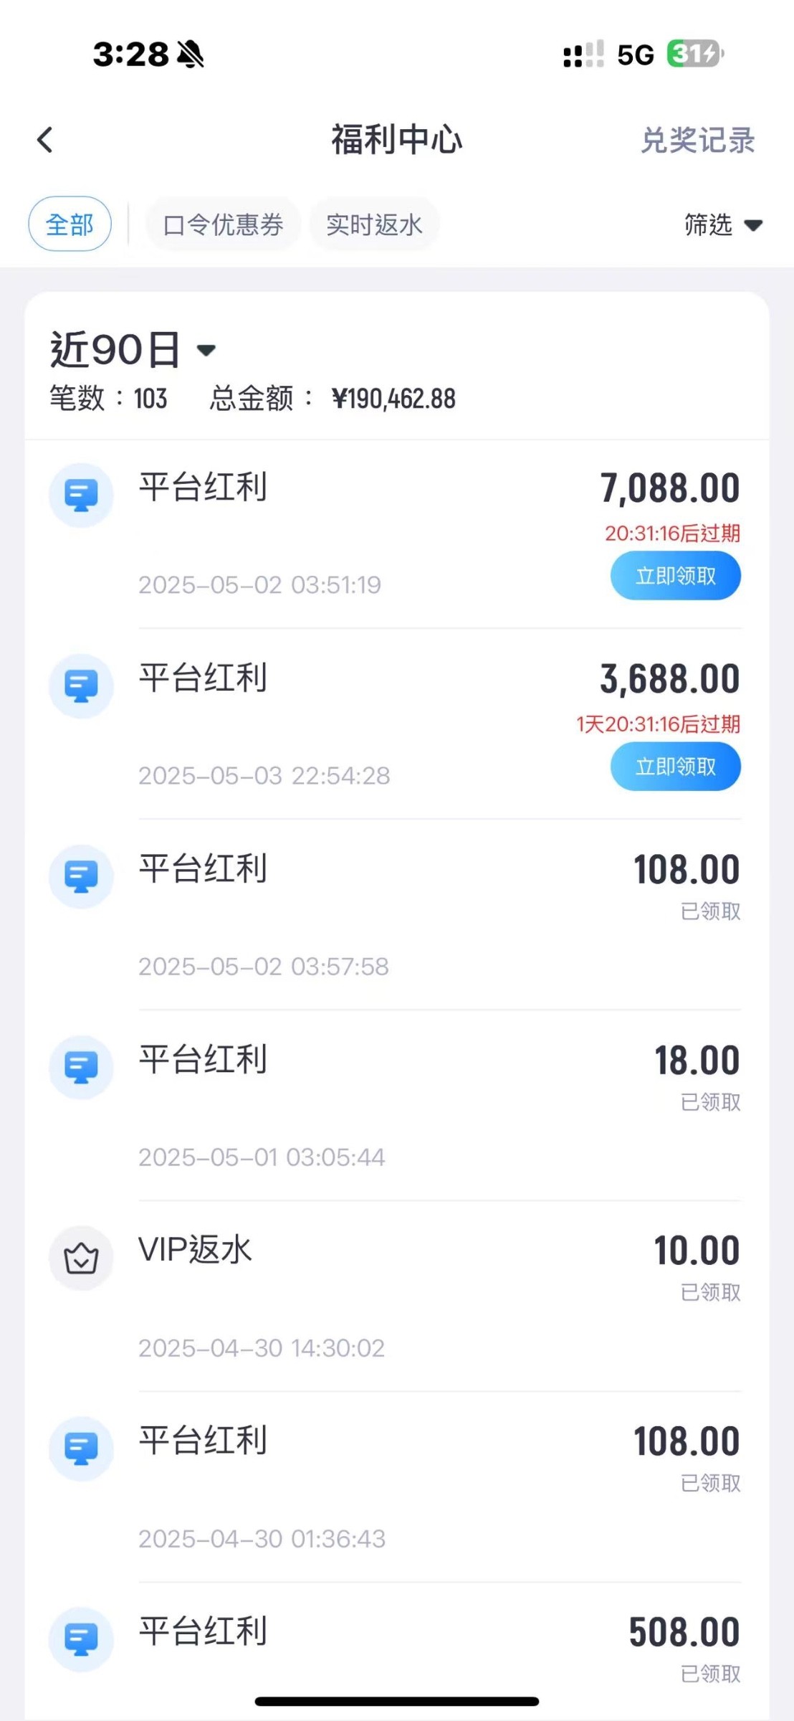This screenshot has height=1721, width=794.
Task: Tap the VIP返水 crown icon
Action: tap(81, 1258)
